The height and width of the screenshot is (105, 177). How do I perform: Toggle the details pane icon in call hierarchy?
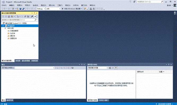[116, 68]
